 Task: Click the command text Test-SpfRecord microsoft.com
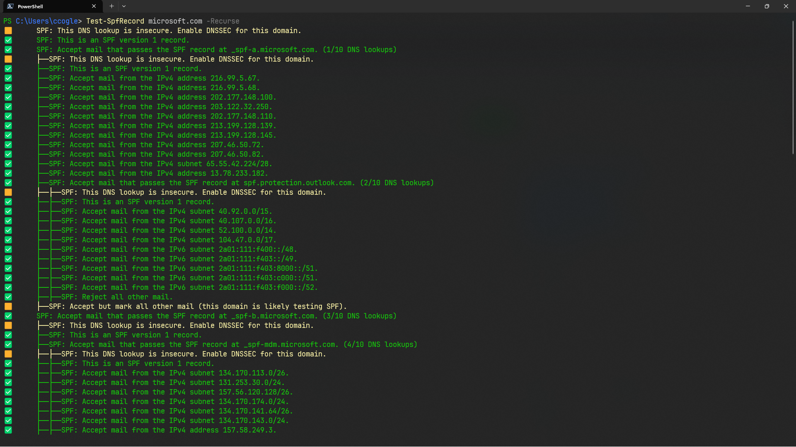(144, 21)
